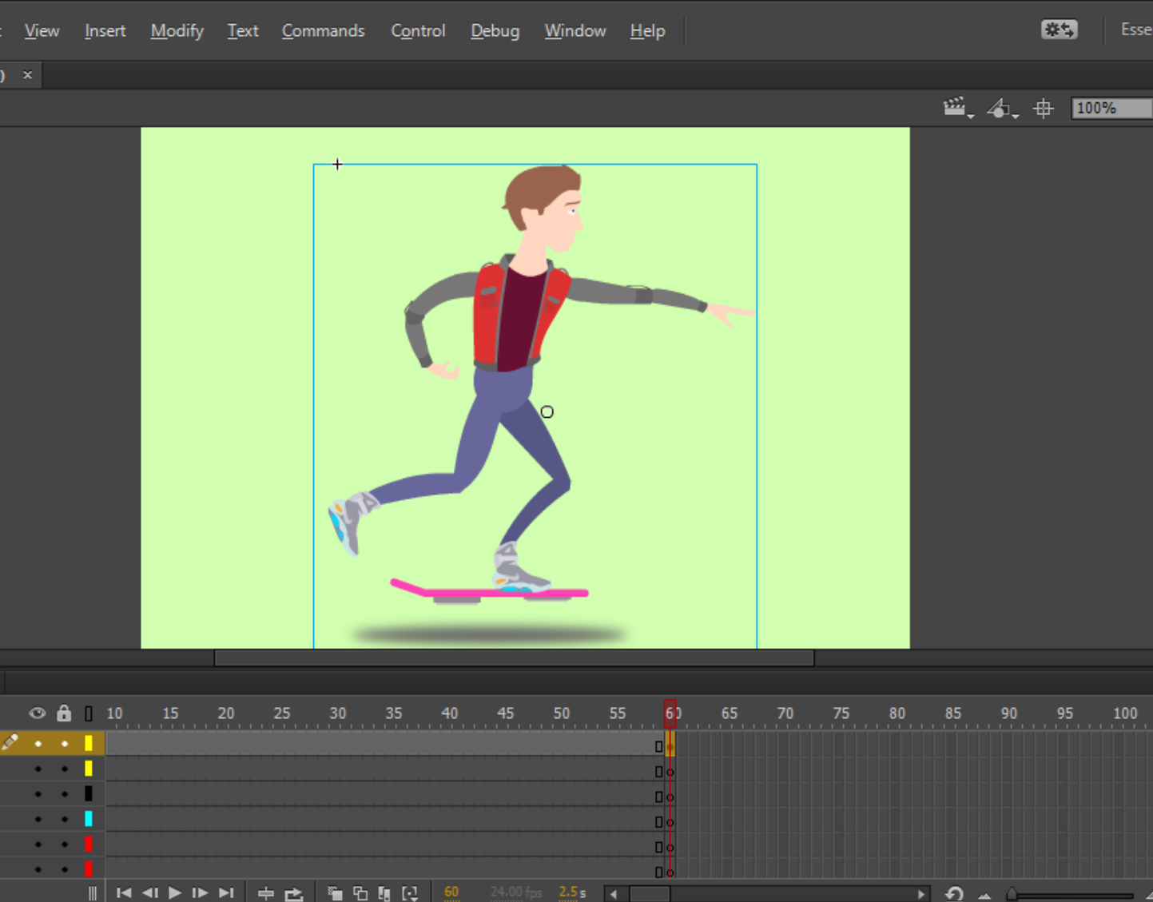This screenshot has width=1153, height=902.
Task: Open the Modify menu
Action: tap(177, 30)
